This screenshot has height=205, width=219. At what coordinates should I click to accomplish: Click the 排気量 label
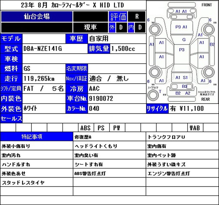coord(99,49)
